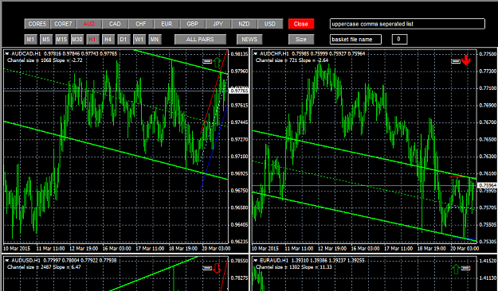Focus the basket file name field
Viewport: 498px width, 291px height.
click(x=355, y=39)
